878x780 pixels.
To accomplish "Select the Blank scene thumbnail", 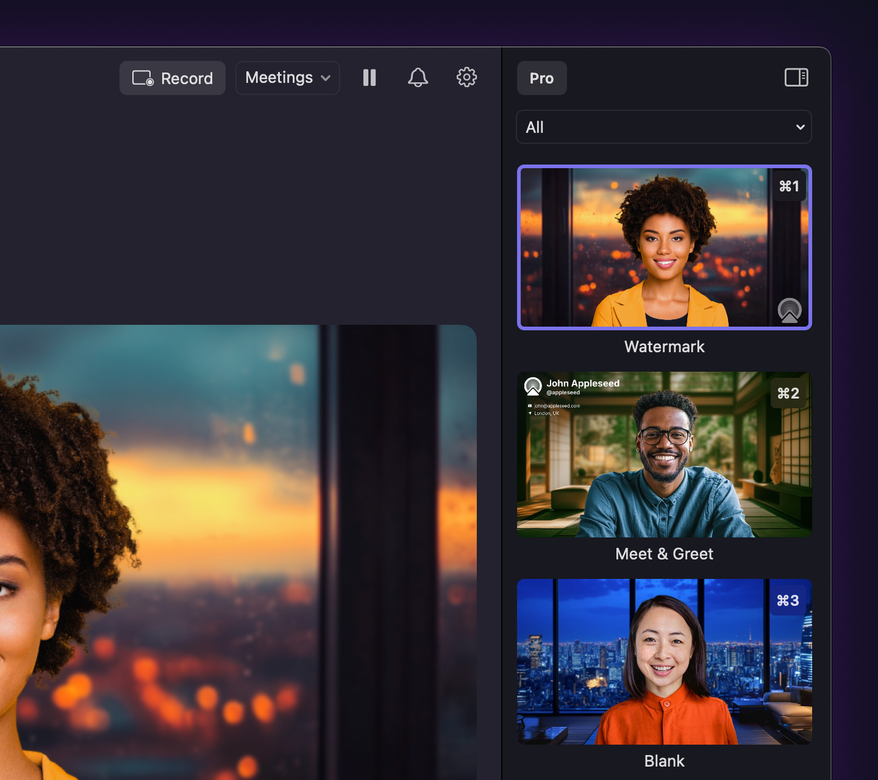I will coord(664,661).
